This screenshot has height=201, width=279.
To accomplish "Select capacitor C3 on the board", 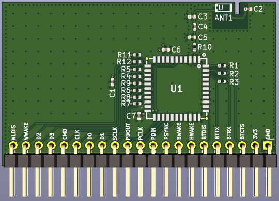I will (x=192, y=16).
